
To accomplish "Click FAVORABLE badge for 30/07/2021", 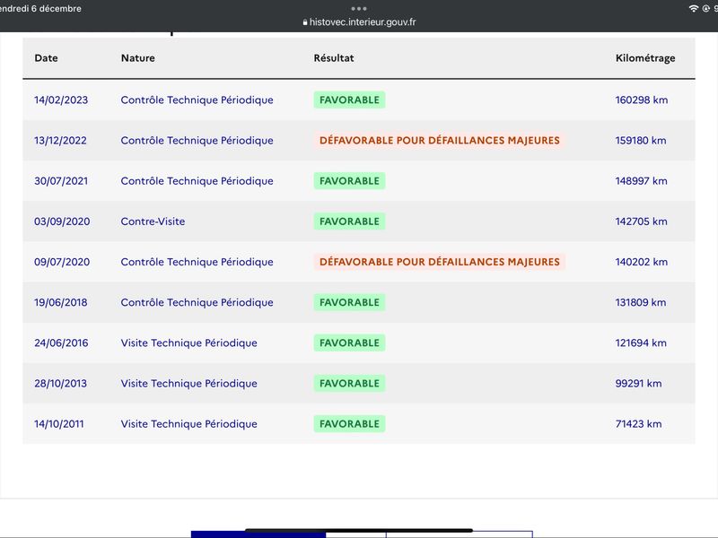I will pyautogui.click(x=349, y=181).
